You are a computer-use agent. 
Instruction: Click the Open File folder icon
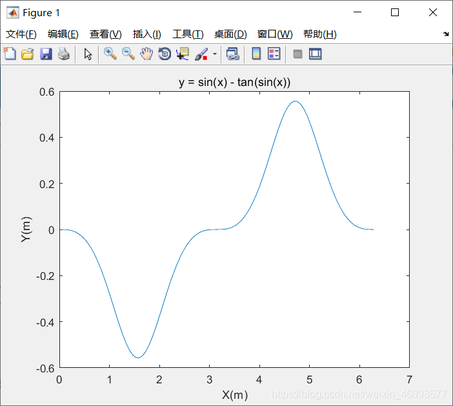tap(27, 54)
